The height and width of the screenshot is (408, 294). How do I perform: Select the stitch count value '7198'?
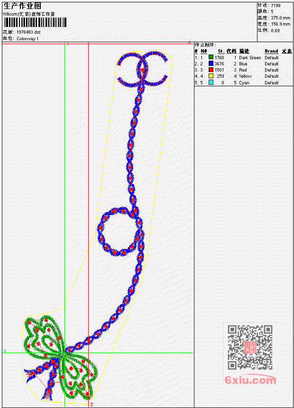pyautogui.click(x=276, y=5)
